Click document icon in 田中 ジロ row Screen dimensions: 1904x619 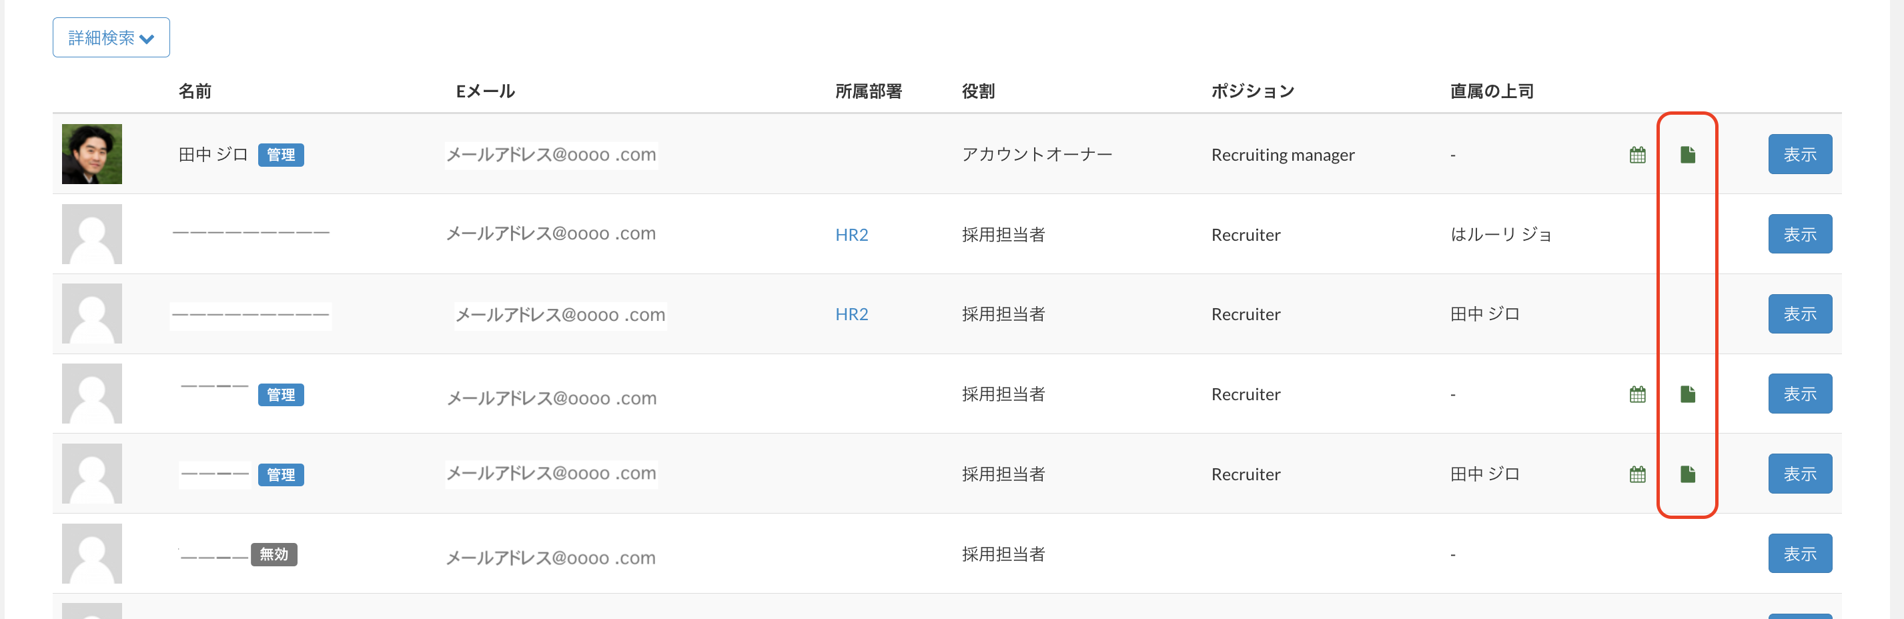coord(1687,154)
